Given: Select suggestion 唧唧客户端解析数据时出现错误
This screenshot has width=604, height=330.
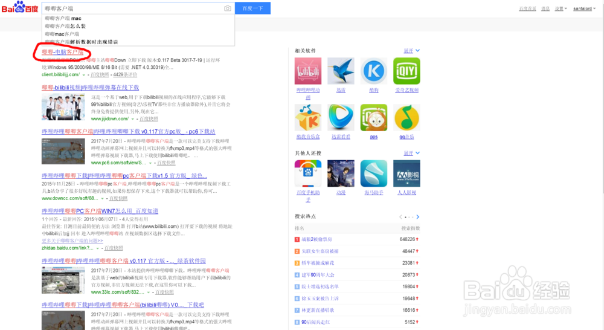Looking at the screenshot, I should tap(82, 42).
